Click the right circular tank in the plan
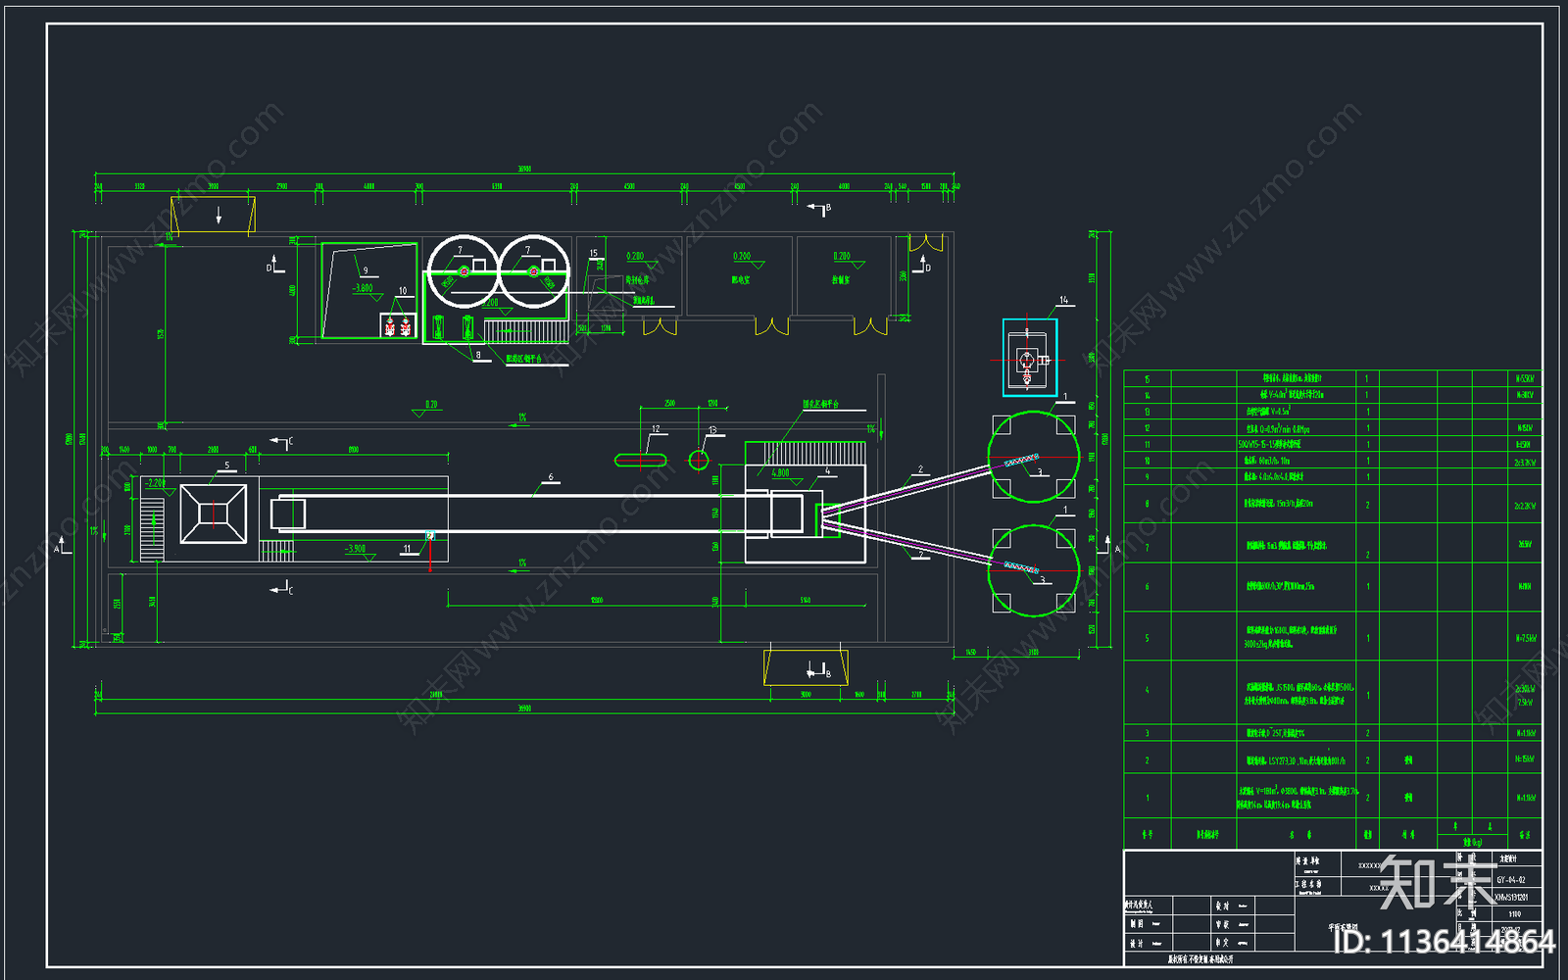The height and width of the screenshot is (980, 1568). point(534,271)
